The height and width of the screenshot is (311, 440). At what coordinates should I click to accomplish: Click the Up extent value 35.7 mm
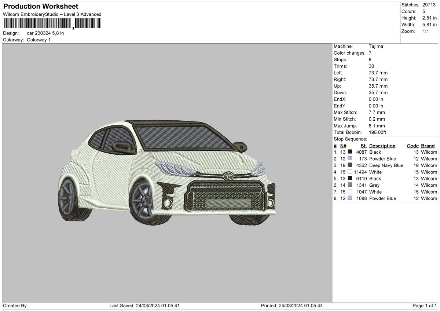pos(378,86)
